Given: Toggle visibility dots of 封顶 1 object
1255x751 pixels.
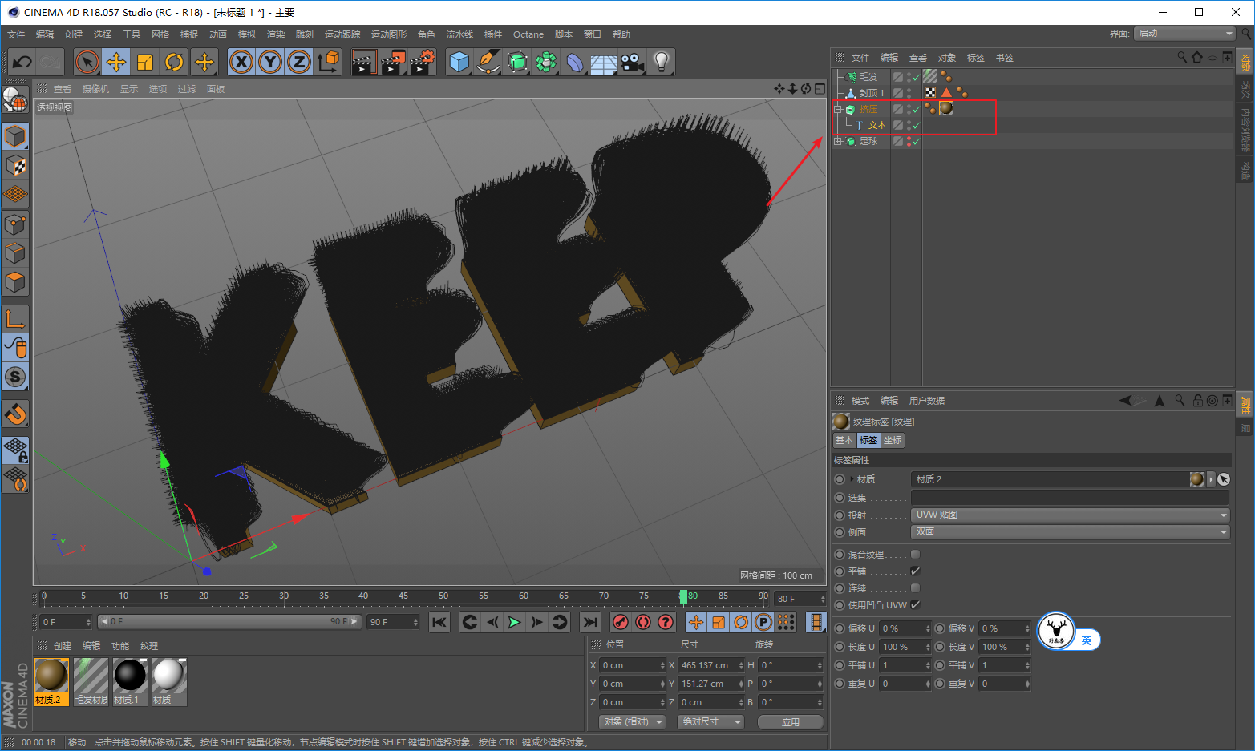Looking at the screenshot, I should 909,93.
